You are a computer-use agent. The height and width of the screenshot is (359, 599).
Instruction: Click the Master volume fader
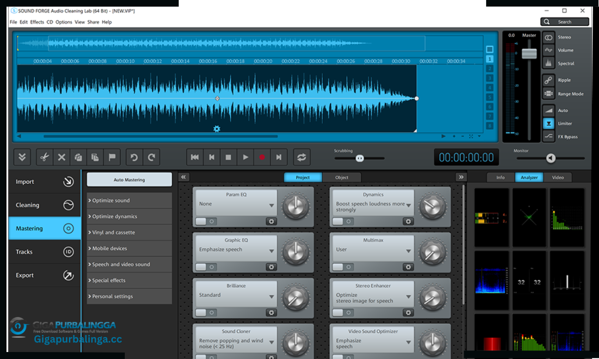(529, 53)
